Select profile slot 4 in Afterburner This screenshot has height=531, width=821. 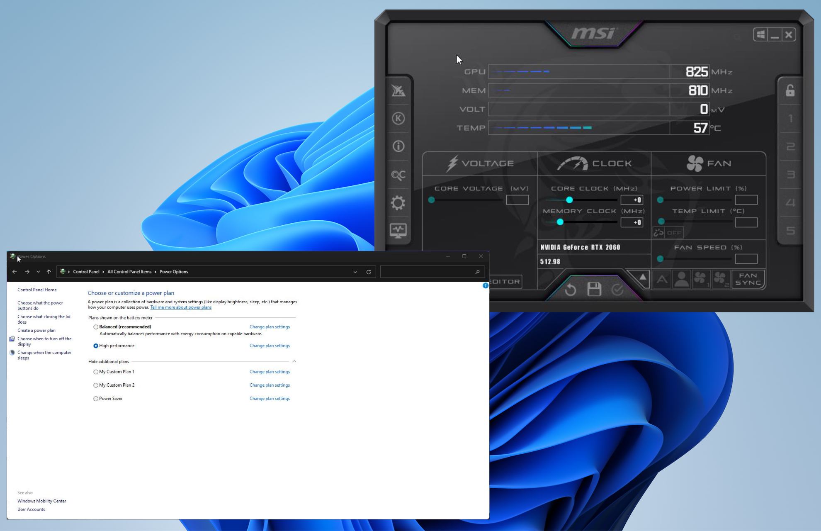790,202
